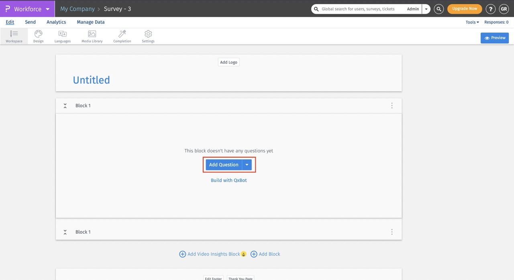Image resolution: width=514 pixels, height=280 pixels.
Task: Open the Languages settings
Action: click(62, 36)
